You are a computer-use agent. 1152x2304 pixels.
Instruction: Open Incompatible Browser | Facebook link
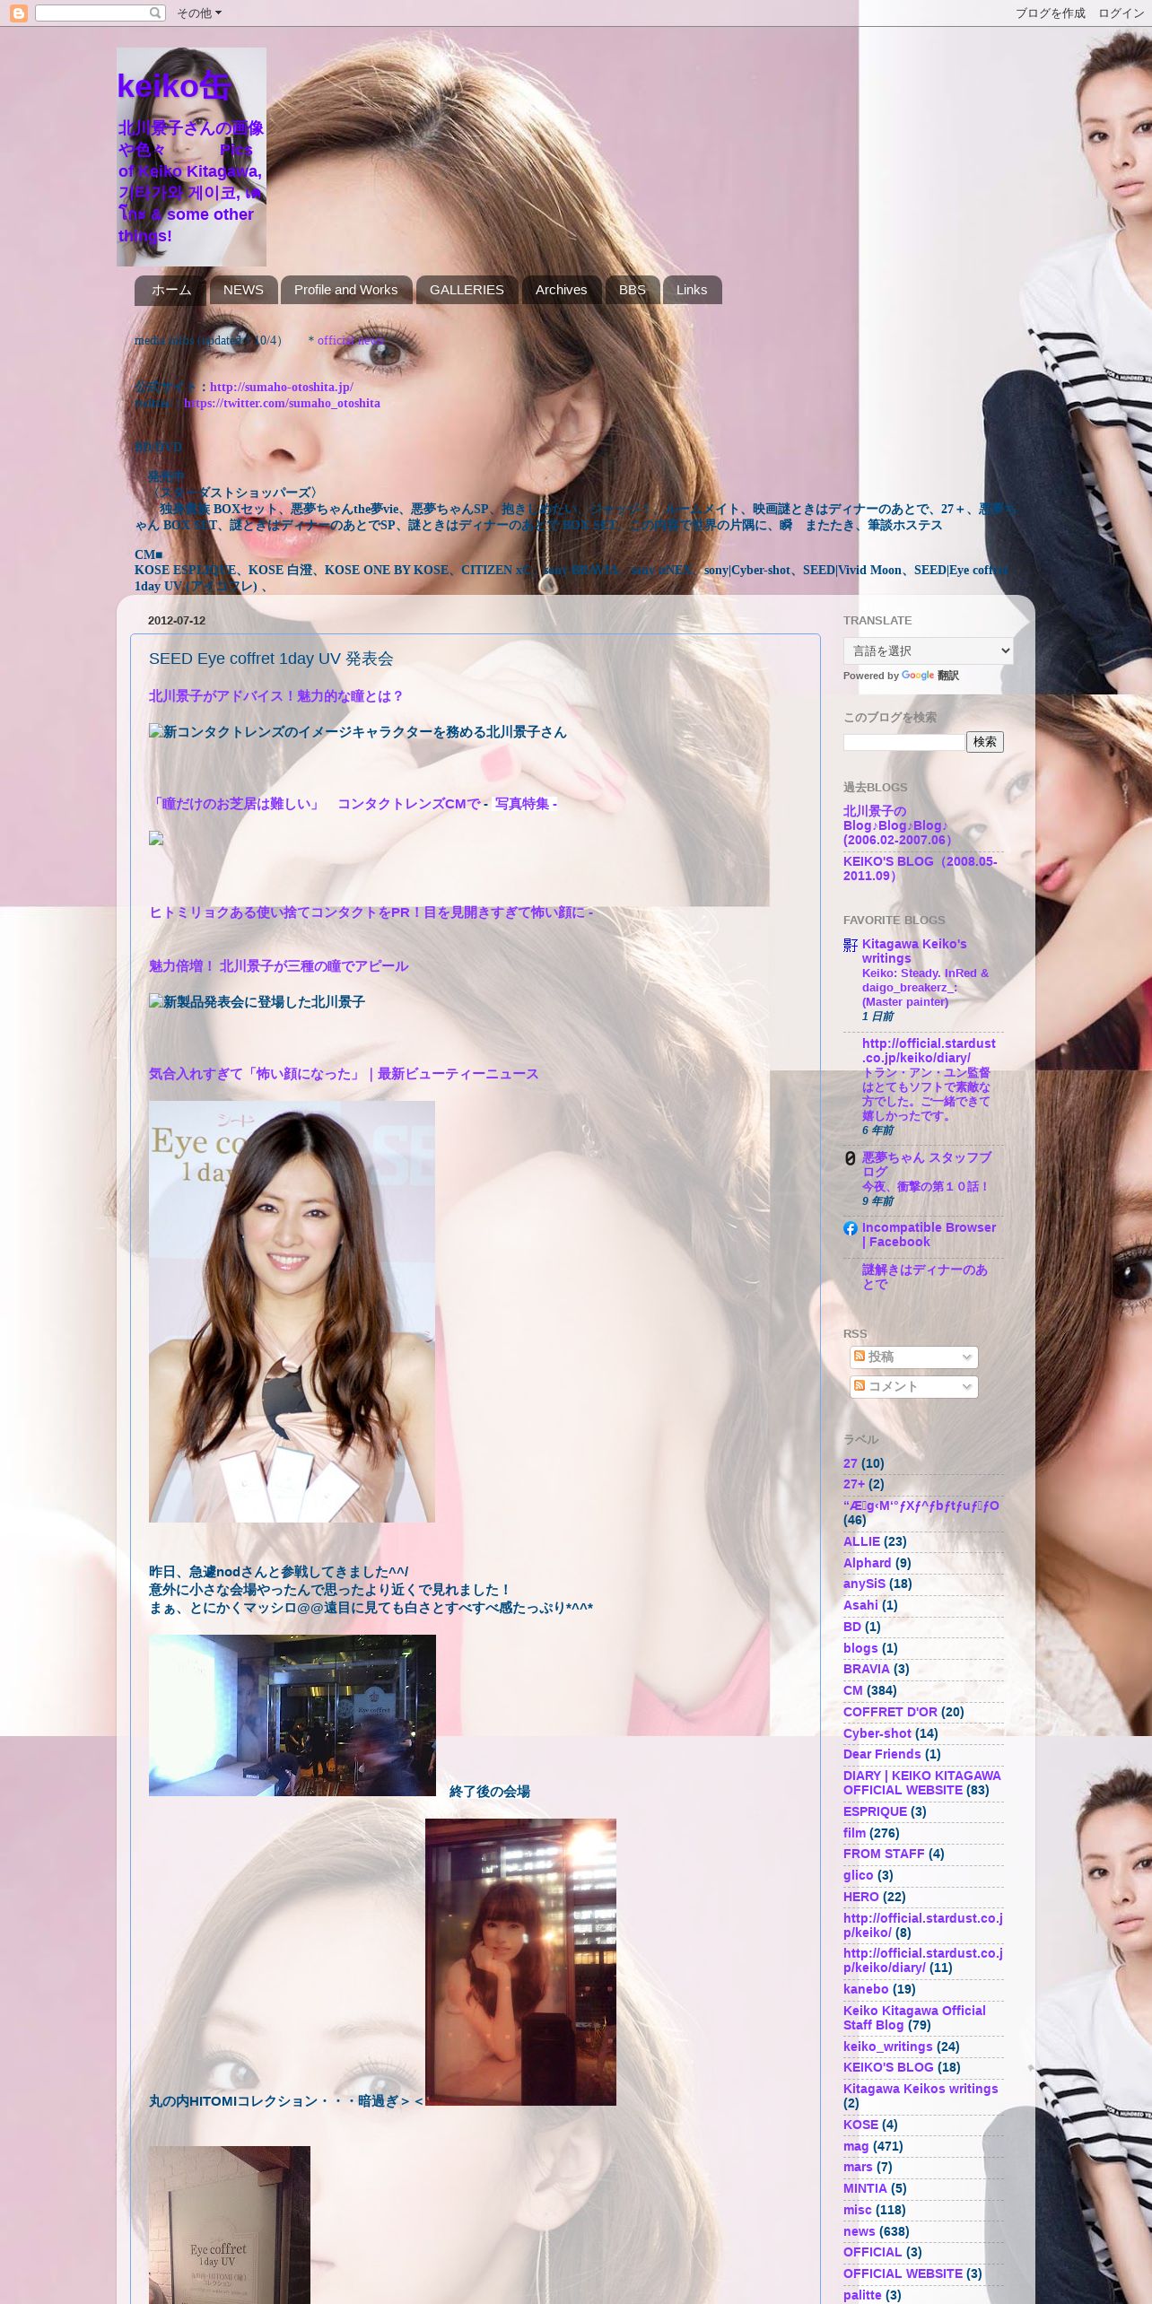[929, 1235]
